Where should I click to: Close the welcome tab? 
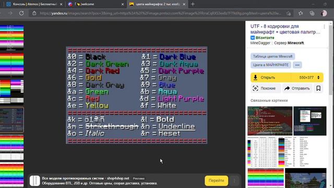(123, 4)
